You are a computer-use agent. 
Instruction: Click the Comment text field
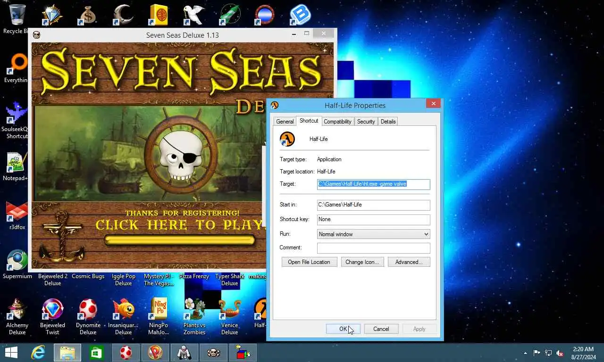click(x=374, y=248)
